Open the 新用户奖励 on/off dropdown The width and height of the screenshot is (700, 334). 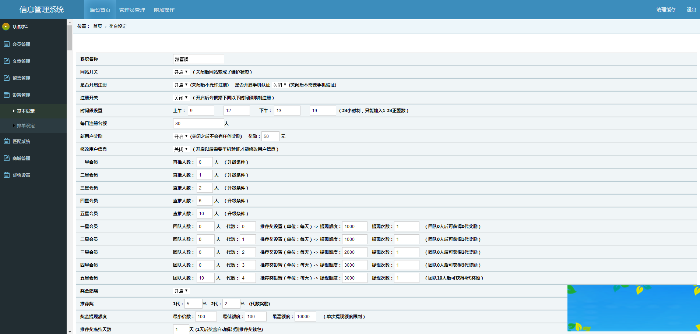[x=181, y=136]
